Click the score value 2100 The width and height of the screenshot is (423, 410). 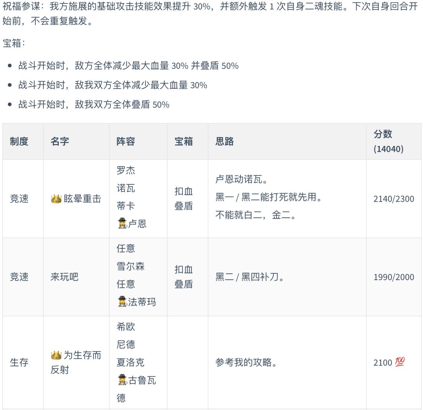click(383, 363)
